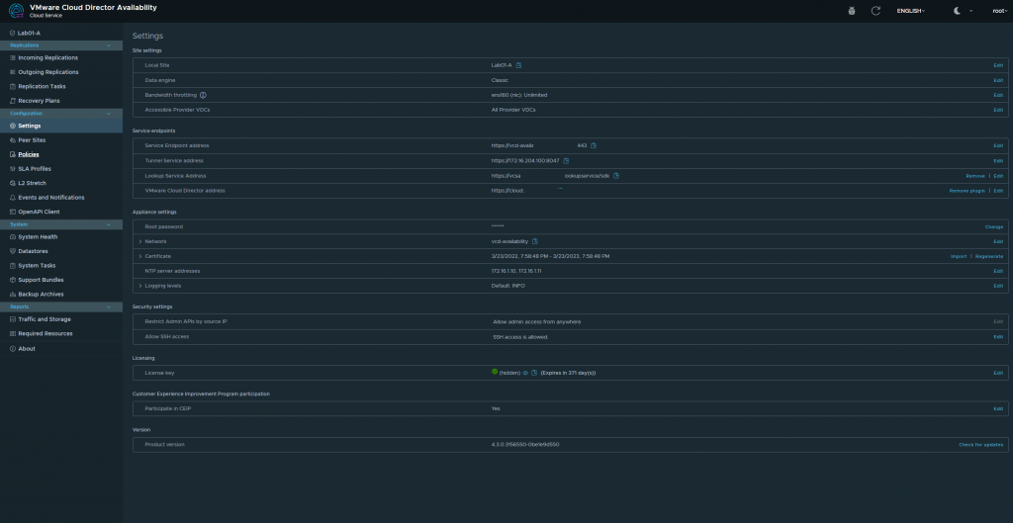Image resolution: width=1013 pixels, height=523 pixels.
Task: Copy the Tunnel Service address
Action: coord(566,161)
